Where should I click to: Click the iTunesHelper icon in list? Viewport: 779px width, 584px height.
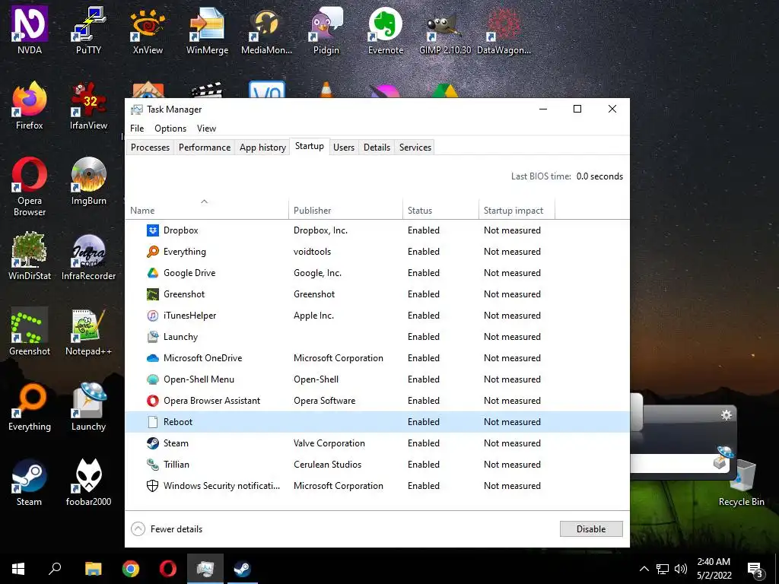152,316
